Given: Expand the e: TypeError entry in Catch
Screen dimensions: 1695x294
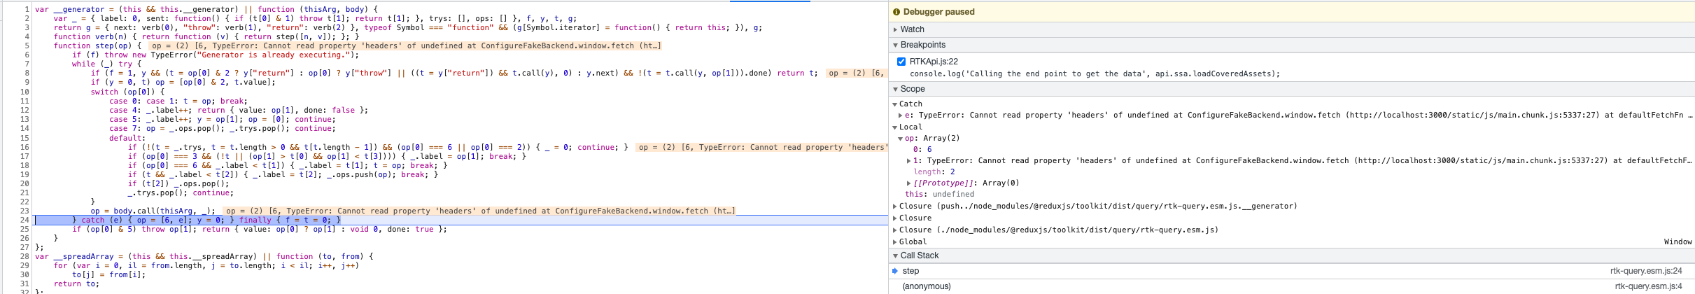Looking at the screenshot, I should tap(901, 115).
